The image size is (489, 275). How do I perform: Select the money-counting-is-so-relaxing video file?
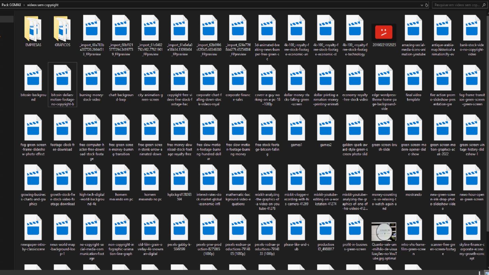pos(384,187)
